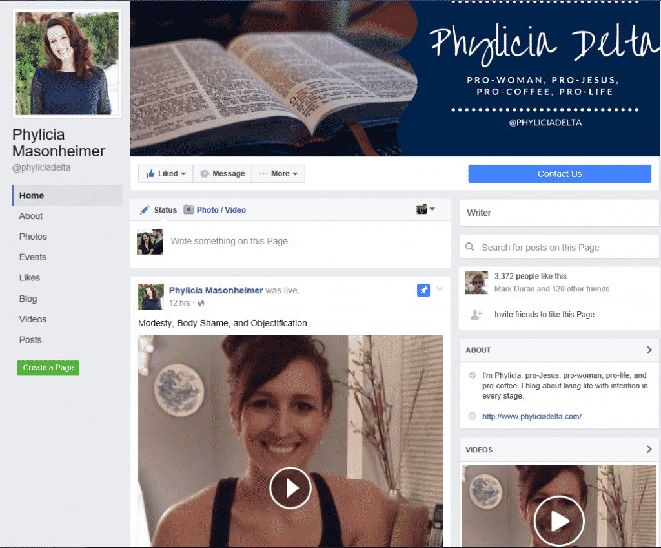Click the thumbs-up icon on Liked button
661x548 pixels.
click(150, 174)
